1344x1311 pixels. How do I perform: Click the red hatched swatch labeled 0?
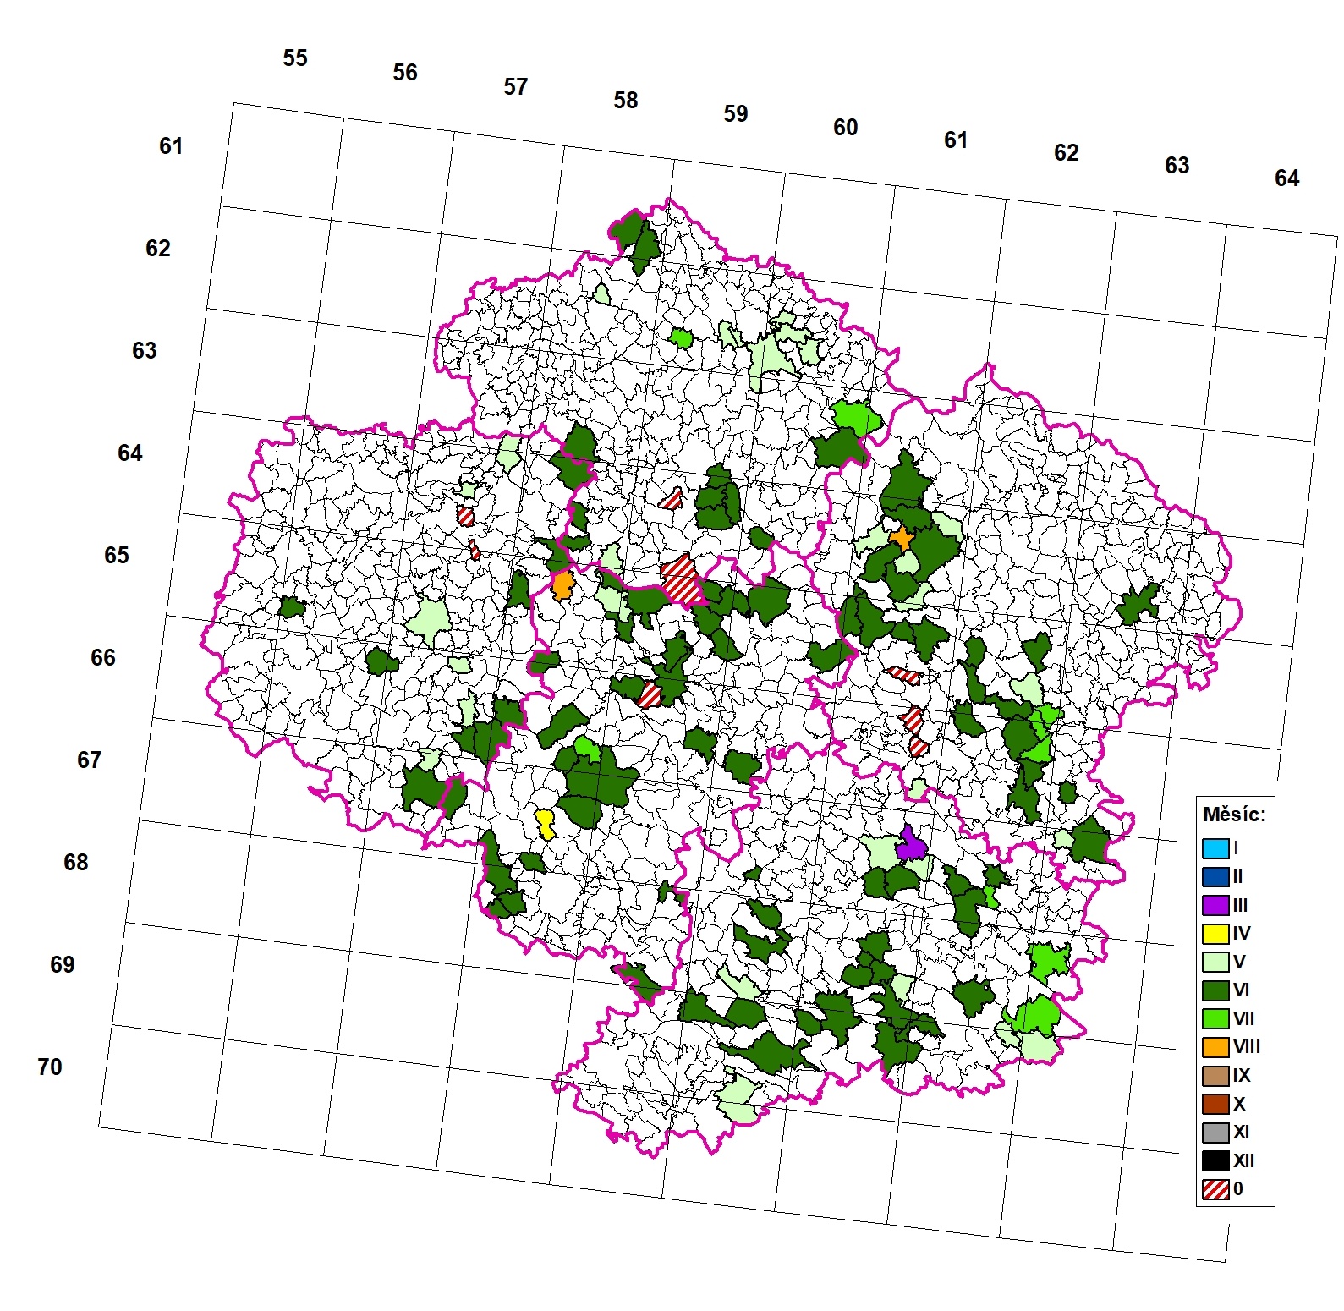pos(1215,1189)
